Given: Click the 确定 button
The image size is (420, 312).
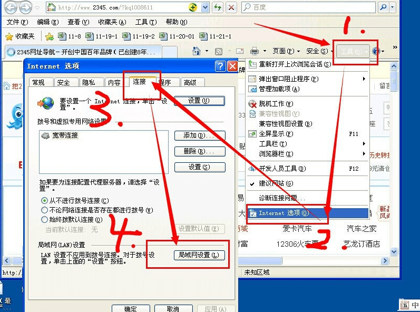Looking at the screenshot, I should coord(131,308).
